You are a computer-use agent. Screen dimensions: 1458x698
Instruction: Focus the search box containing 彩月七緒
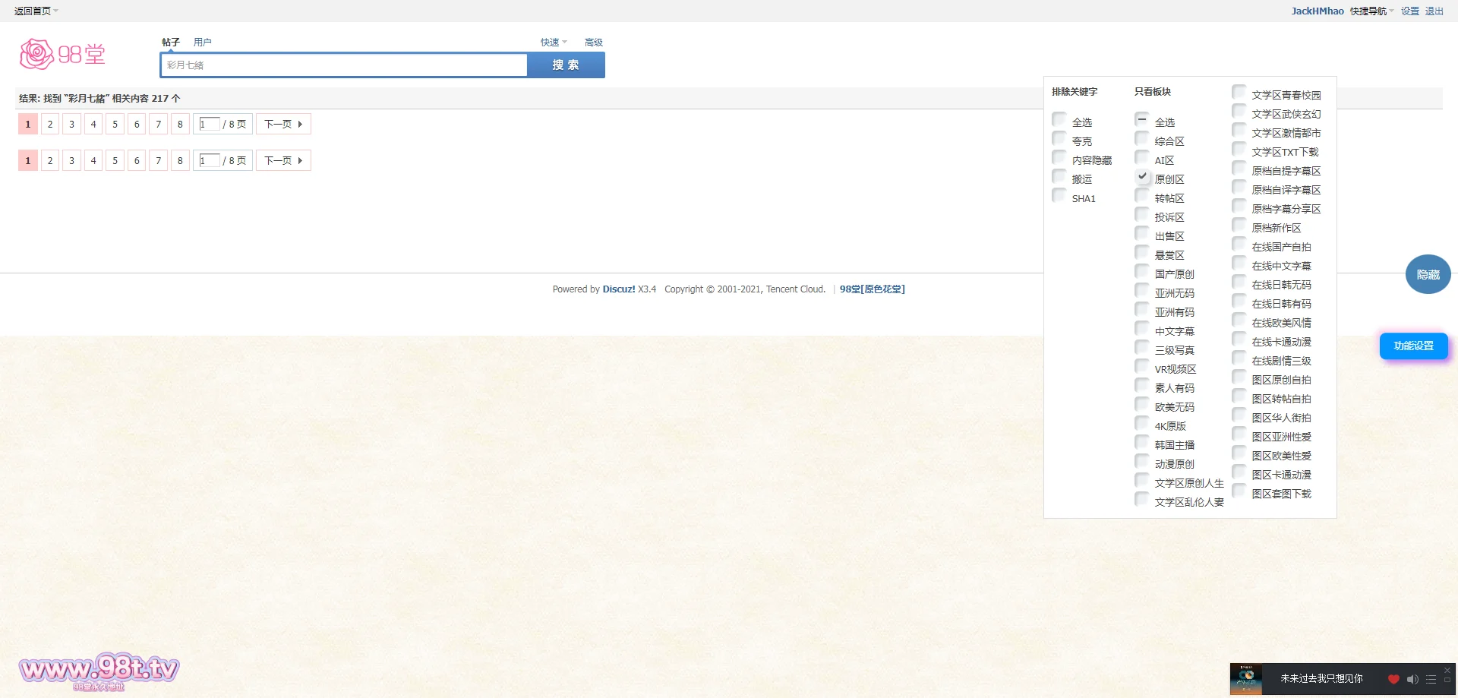point(344,65)
